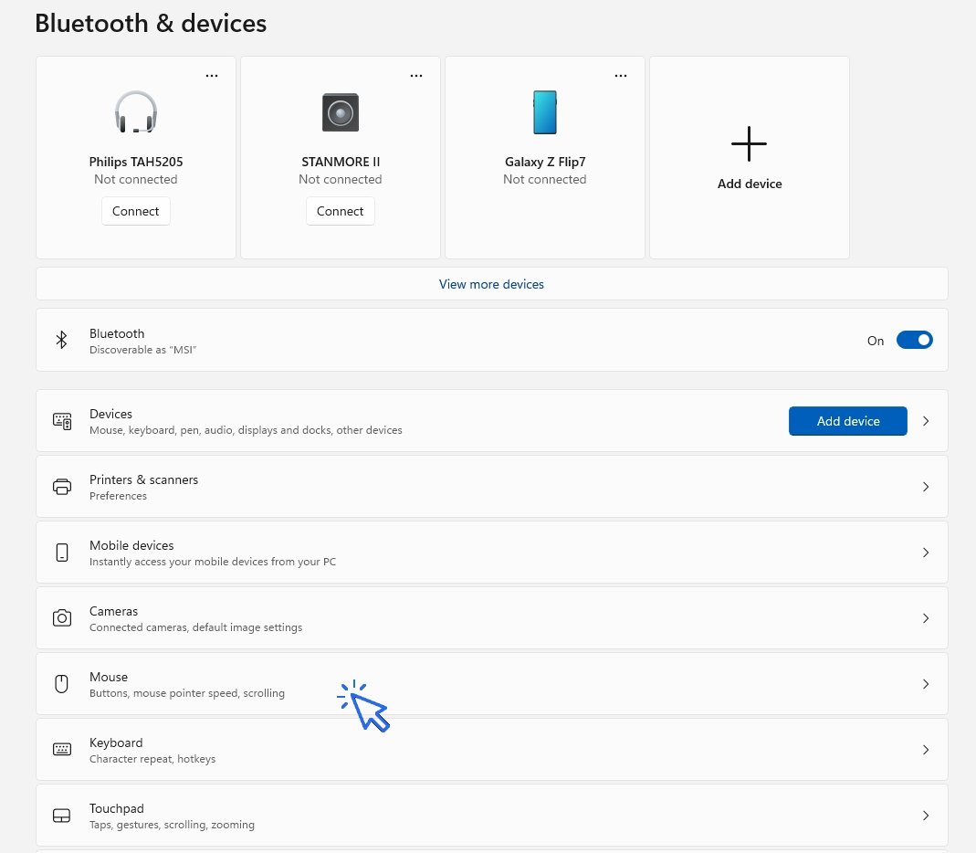The width and height of the screenshot is (976, 853).
Task: Click Not connected under STANMORE II
Action: pyautogui.click(x=341, y=179)
